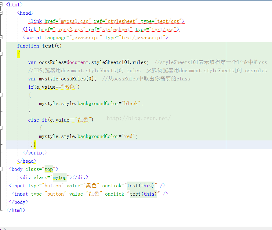Click the "mytop" div class value
The width and height of the screenshot is (272, 230).
[x=60, y=177]
